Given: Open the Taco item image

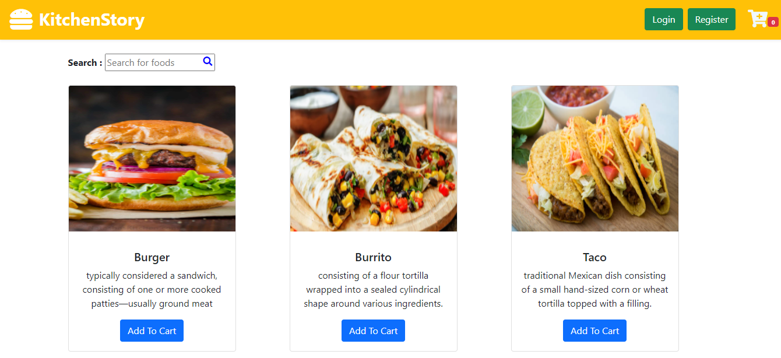Looking at the screenshot, I should point(594,158).
